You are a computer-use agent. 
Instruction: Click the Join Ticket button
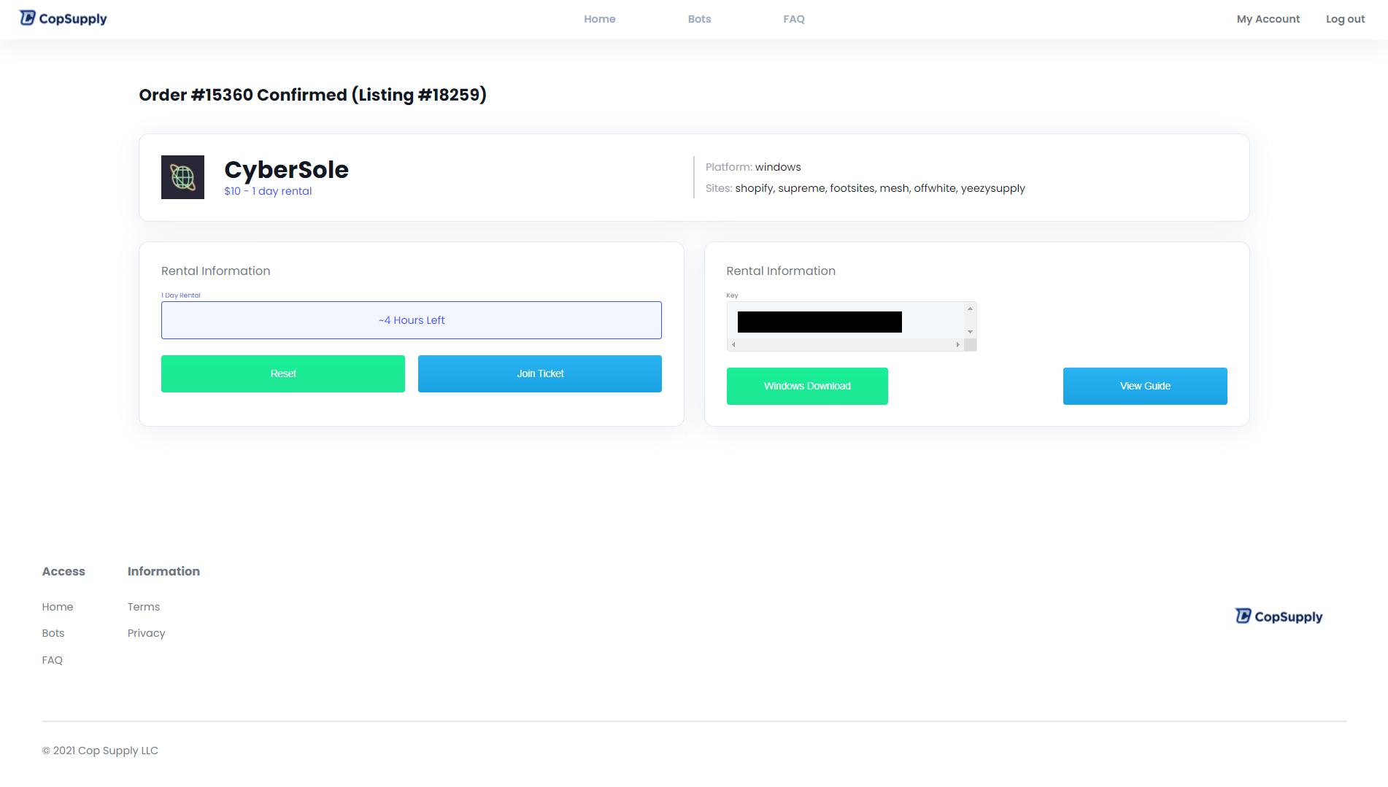[539, 373]
